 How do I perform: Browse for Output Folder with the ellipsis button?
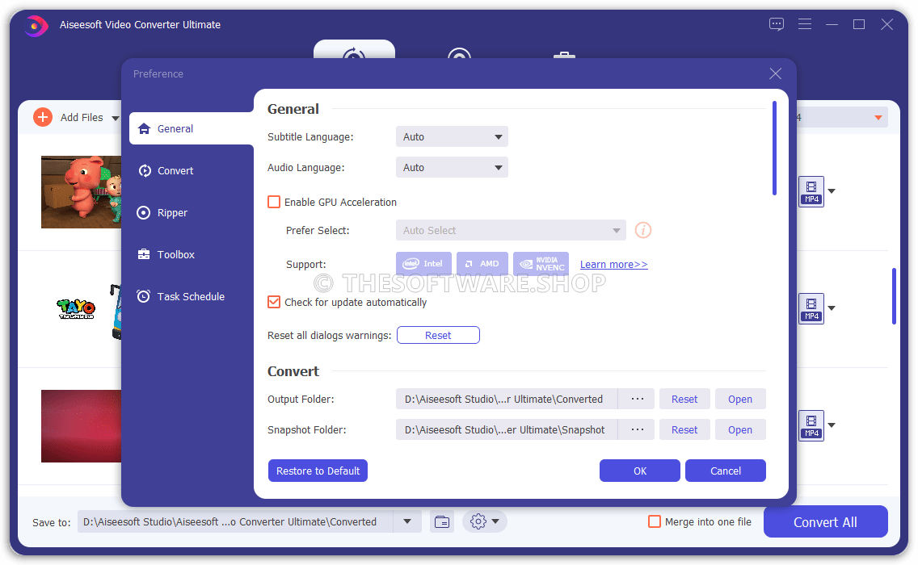[638, 399]
